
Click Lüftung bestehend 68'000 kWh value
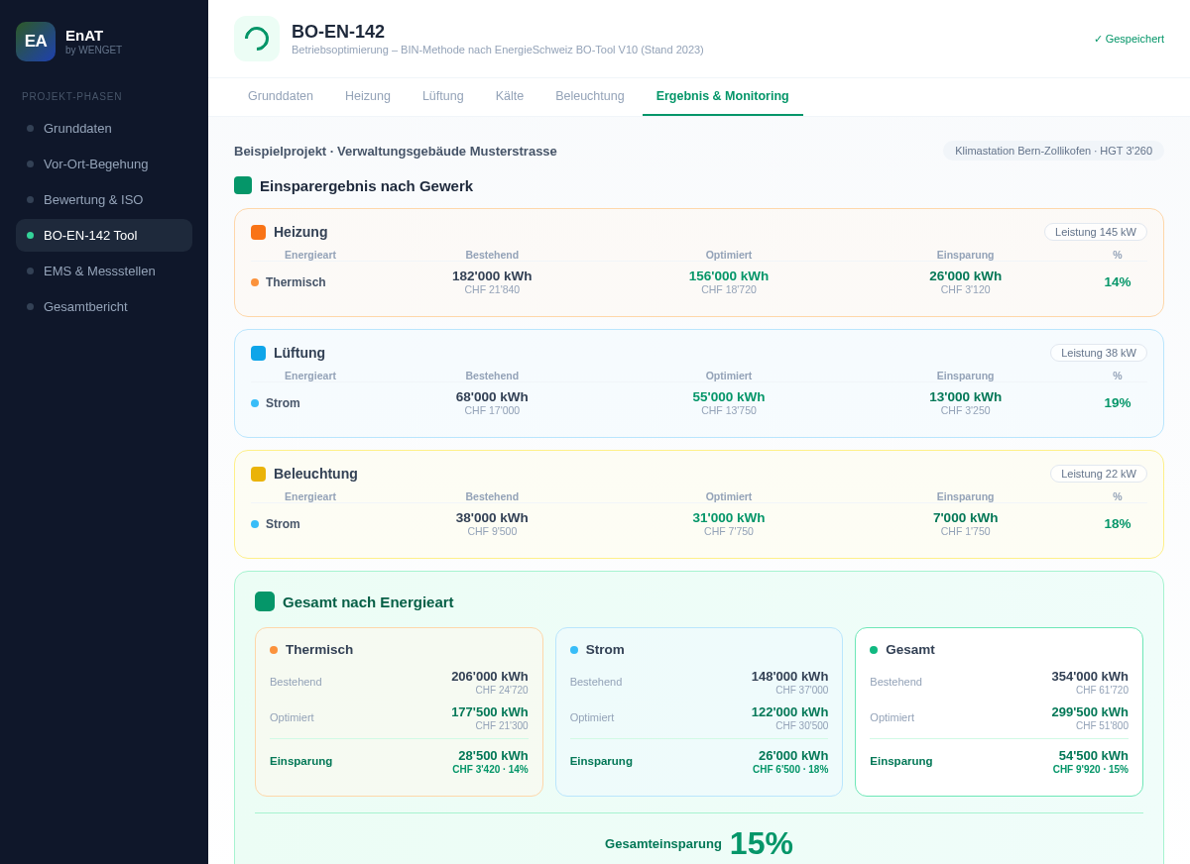coord(492,396)
